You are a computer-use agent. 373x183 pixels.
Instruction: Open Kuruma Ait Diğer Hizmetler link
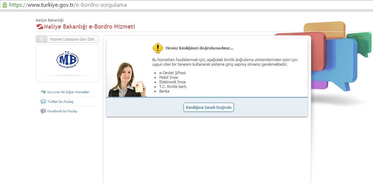pyautogui.click(x=68, y=92)
